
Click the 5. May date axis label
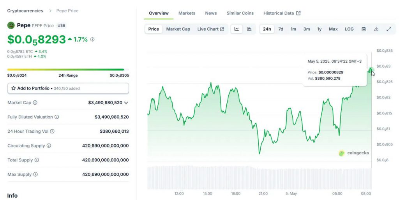291,194
